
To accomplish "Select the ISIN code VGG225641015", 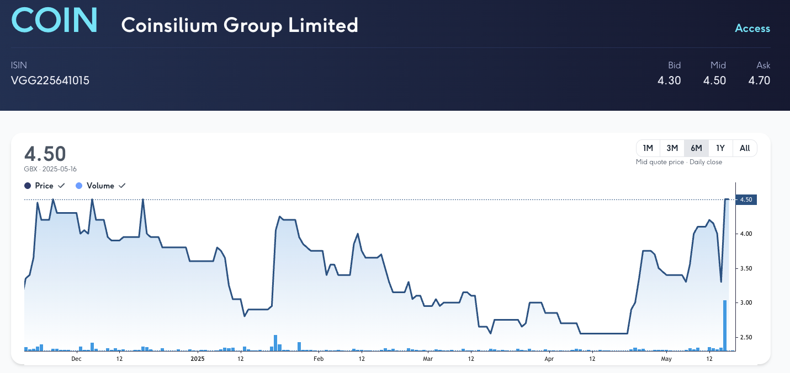I will (x=50, y=80).
